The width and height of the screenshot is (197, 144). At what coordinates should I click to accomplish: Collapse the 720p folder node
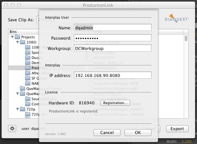[18, 109]
